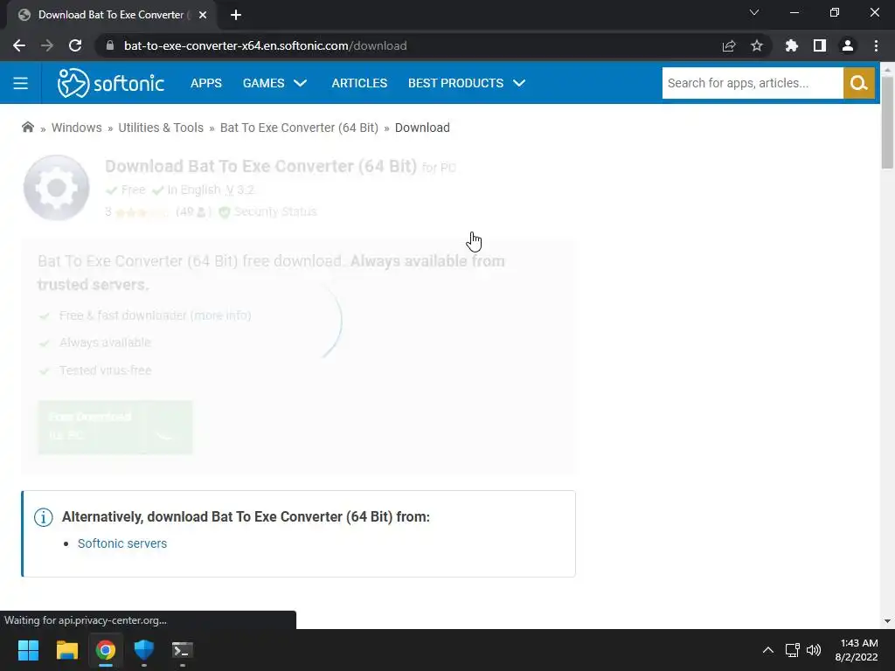Select the Download Bat To Exe Converter tab

click(x=111, y=15)
